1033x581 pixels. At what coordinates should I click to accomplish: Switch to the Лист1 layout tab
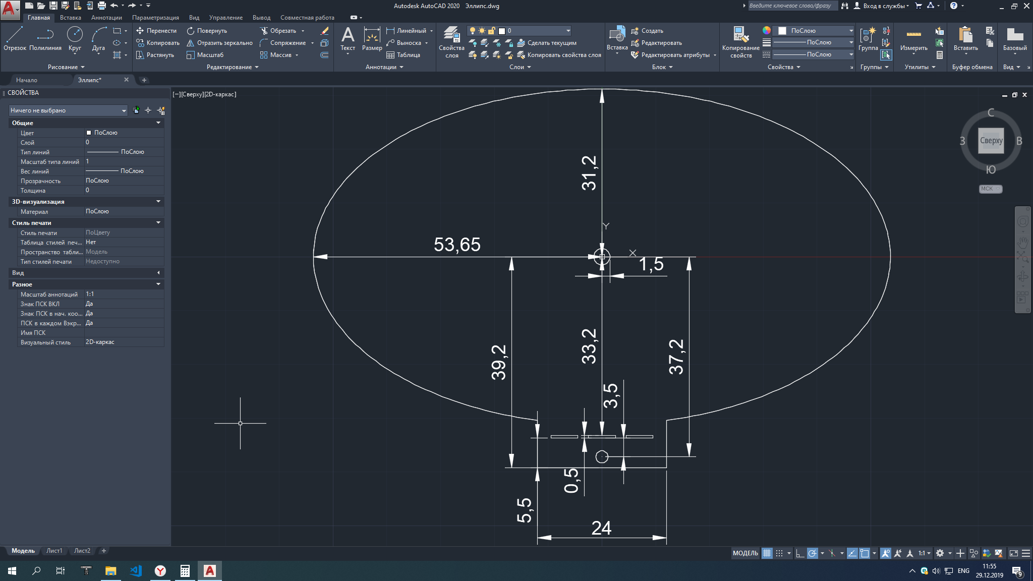point(54,551)
